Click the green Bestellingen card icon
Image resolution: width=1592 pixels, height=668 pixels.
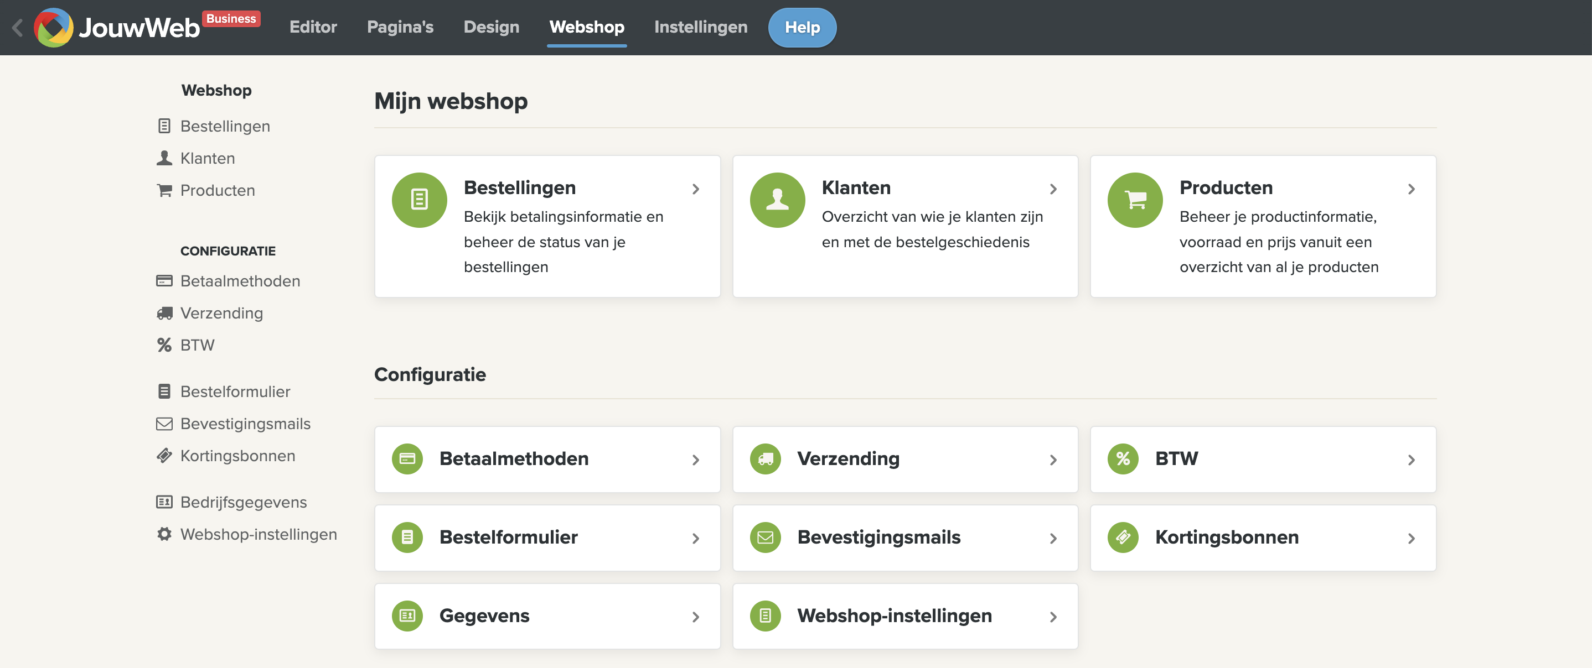coord(419,200)
